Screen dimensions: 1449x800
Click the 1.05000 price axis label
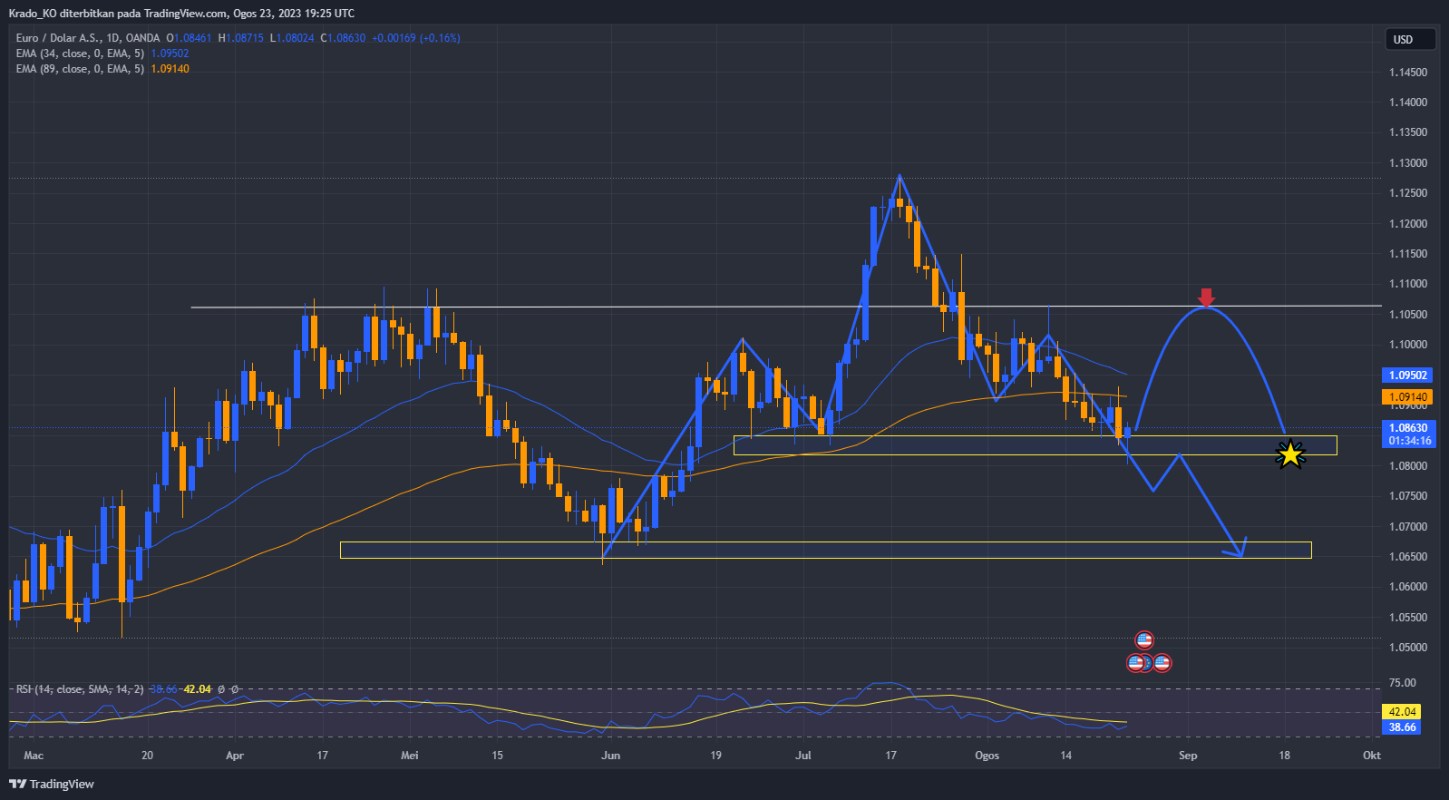tap(1408, 648)
